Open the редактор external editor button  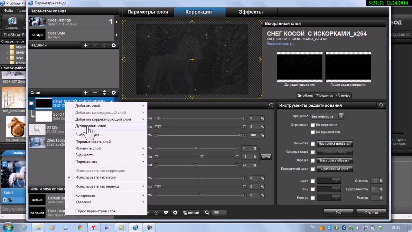[324, 95]
